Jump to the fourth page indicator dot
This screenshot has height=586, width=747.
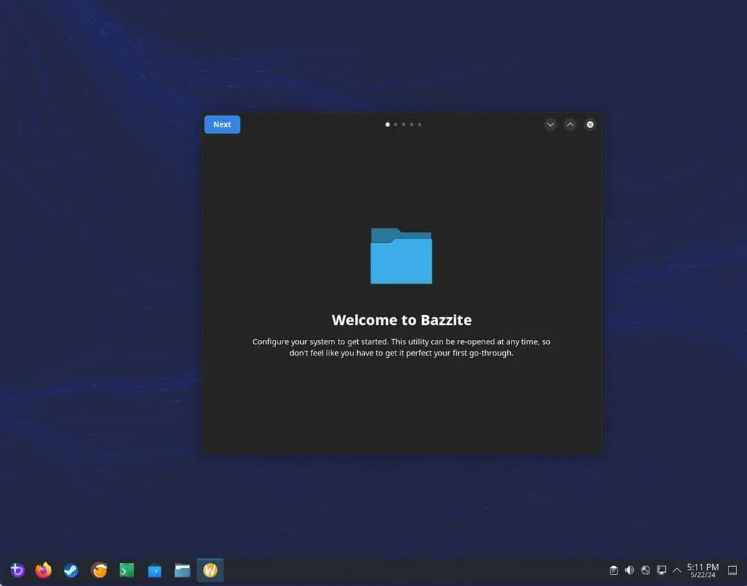tap(412, 124)
